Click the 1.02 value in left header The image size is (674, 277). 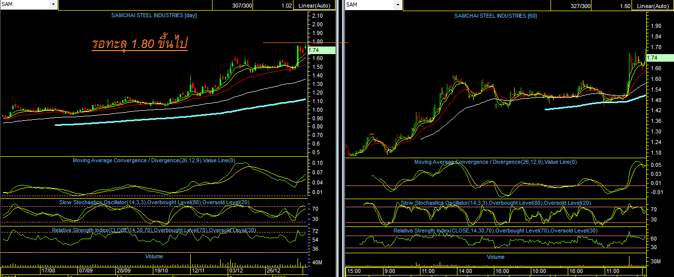286,6
